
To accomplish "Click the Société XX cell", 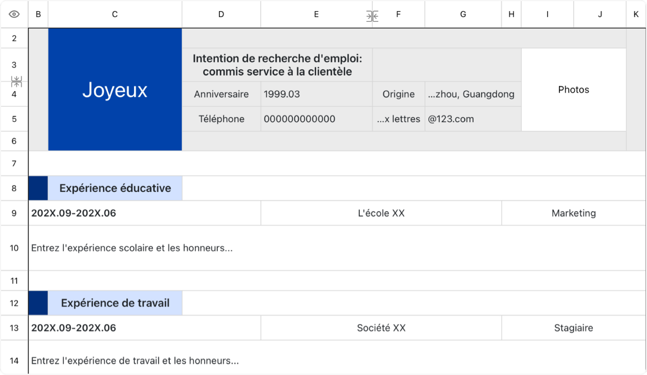I will tap(381, 328).
